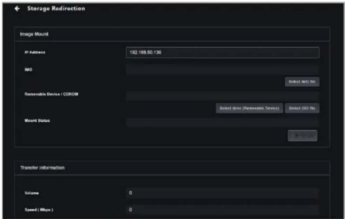Click the IP Address input field
This screenshot has width=345, height=219.
pyautogui.click(x=222, y=53)
